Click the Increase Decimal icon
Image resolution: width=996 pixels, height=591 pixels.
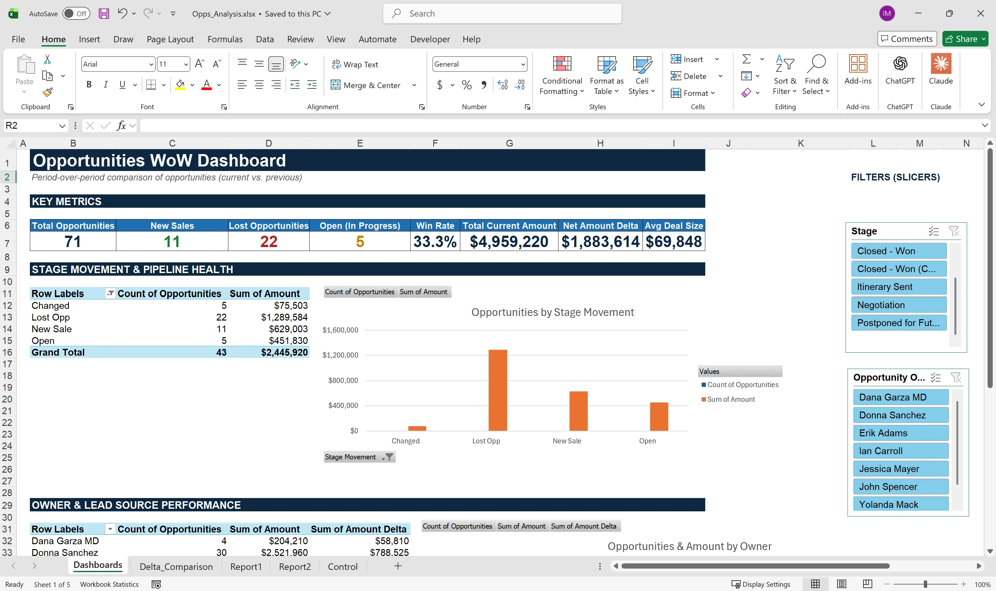tap(503, 85)
